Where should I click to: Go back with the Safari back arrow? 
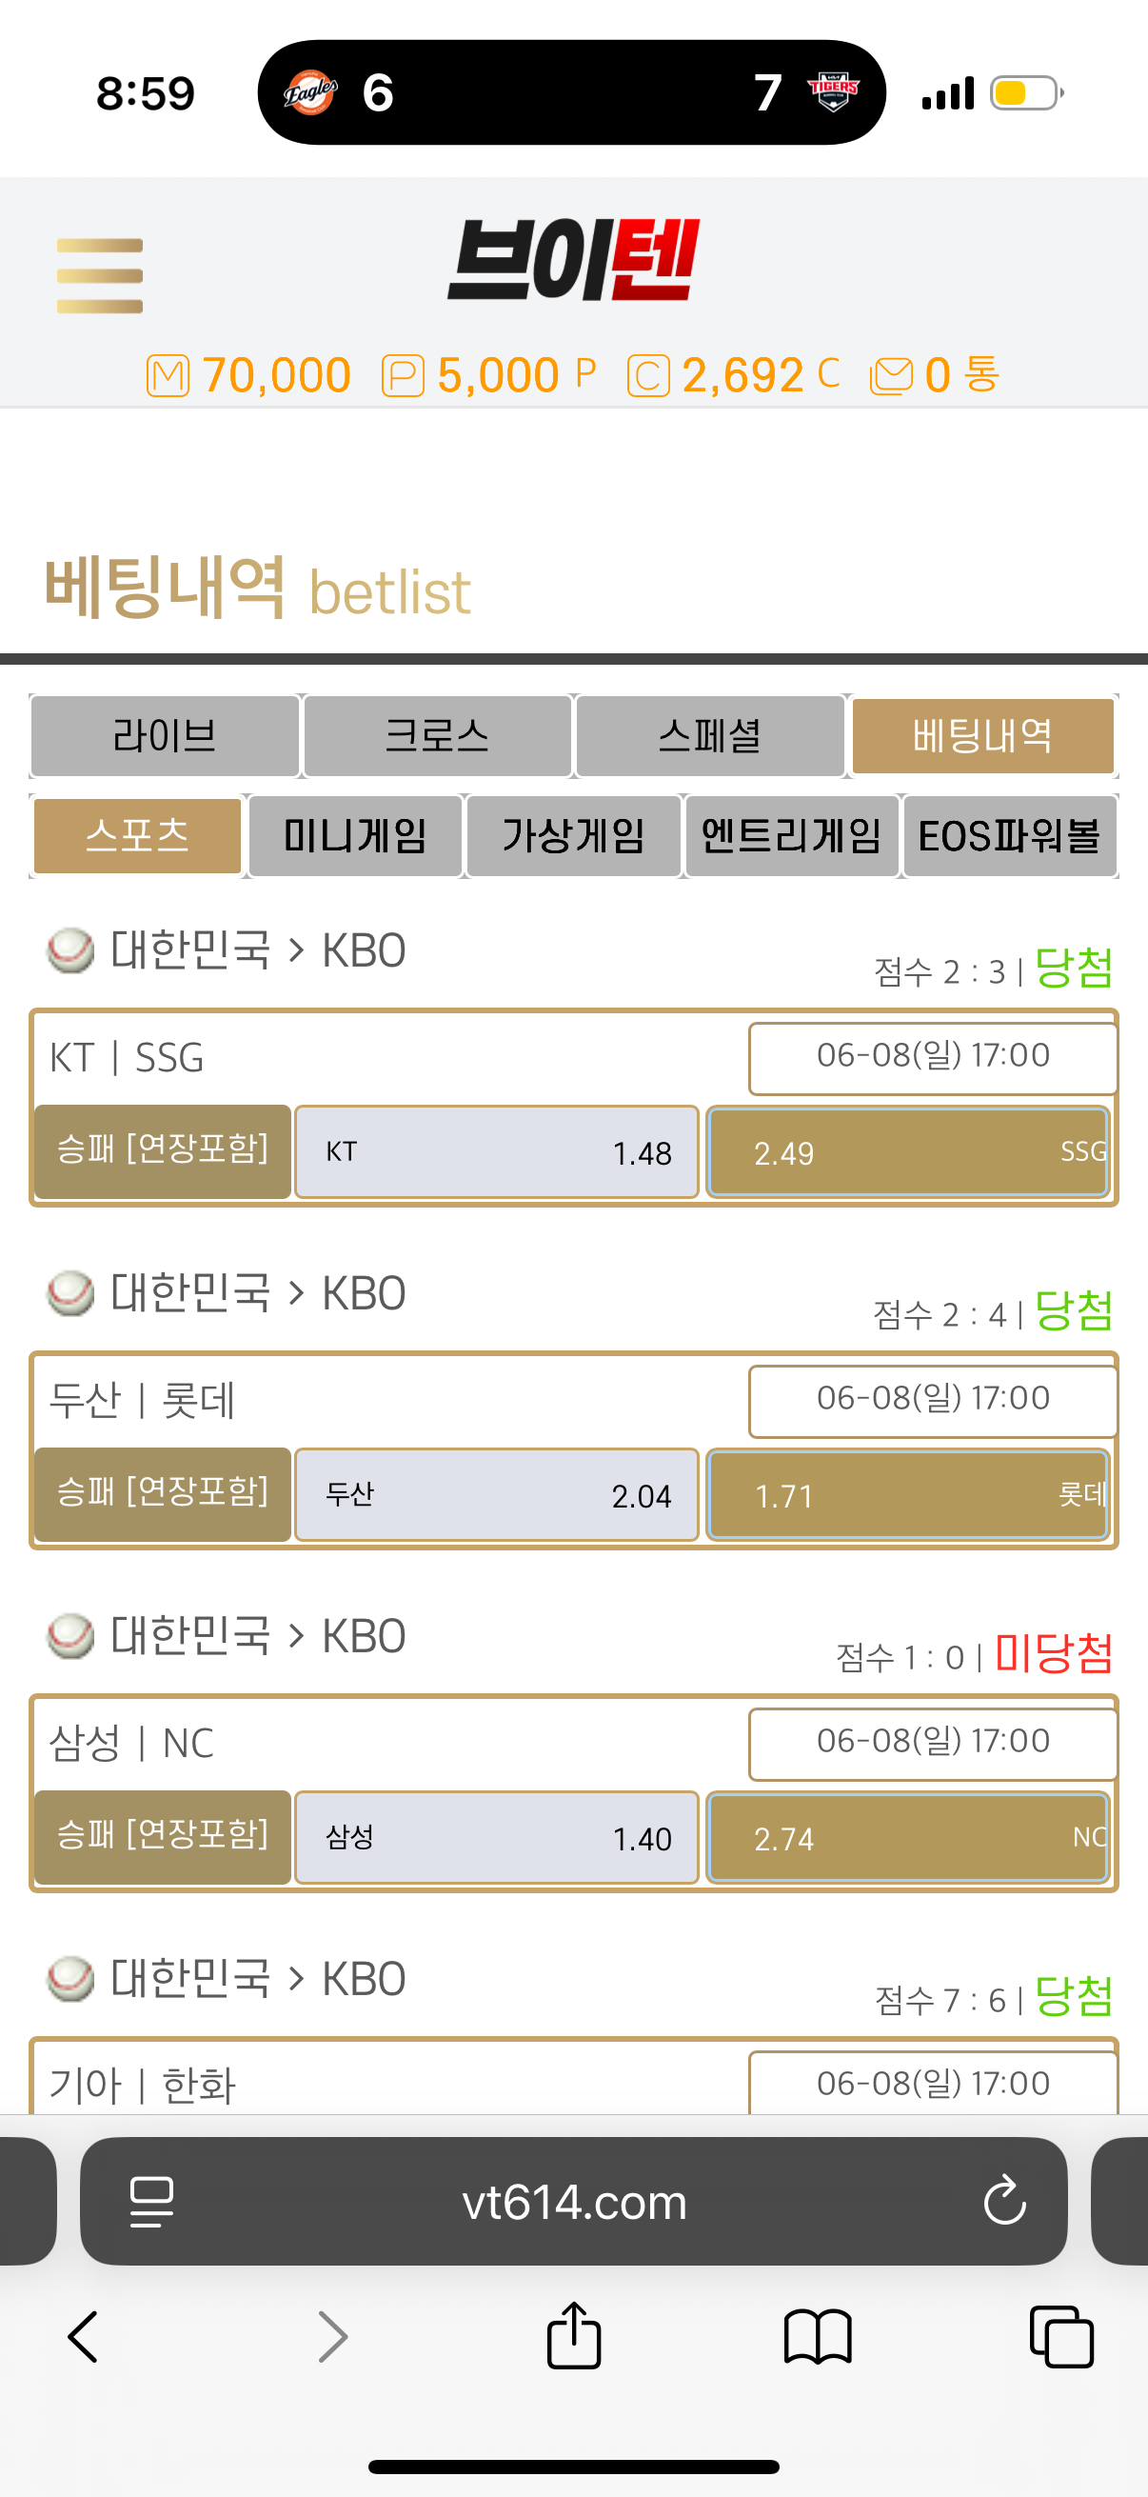point(84,2337)
